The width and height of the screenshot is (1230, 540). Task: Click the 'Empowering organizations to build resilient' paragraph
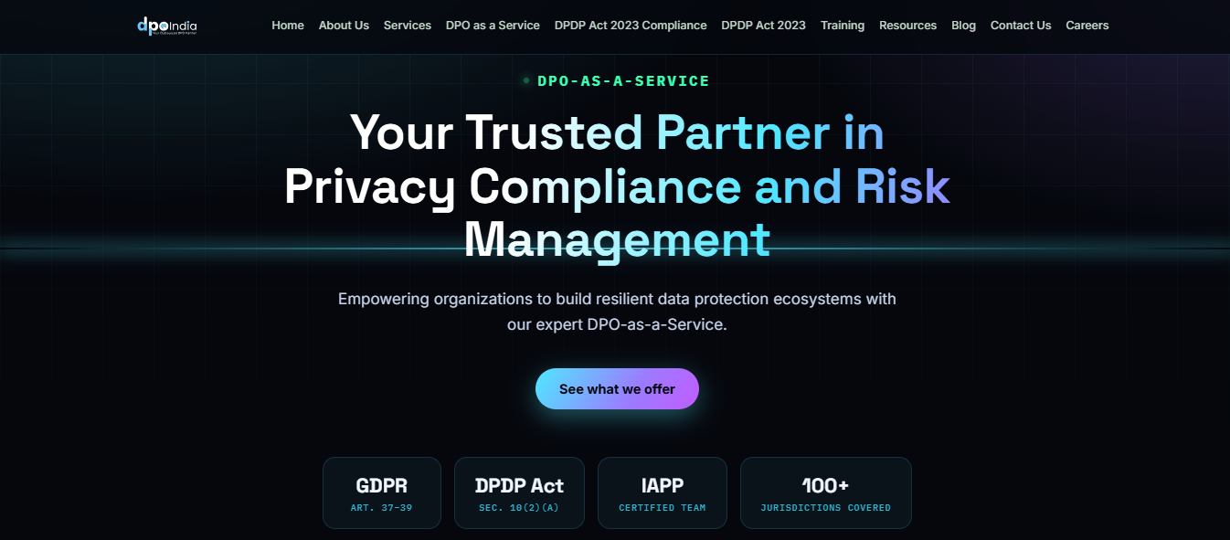(617, 312)
